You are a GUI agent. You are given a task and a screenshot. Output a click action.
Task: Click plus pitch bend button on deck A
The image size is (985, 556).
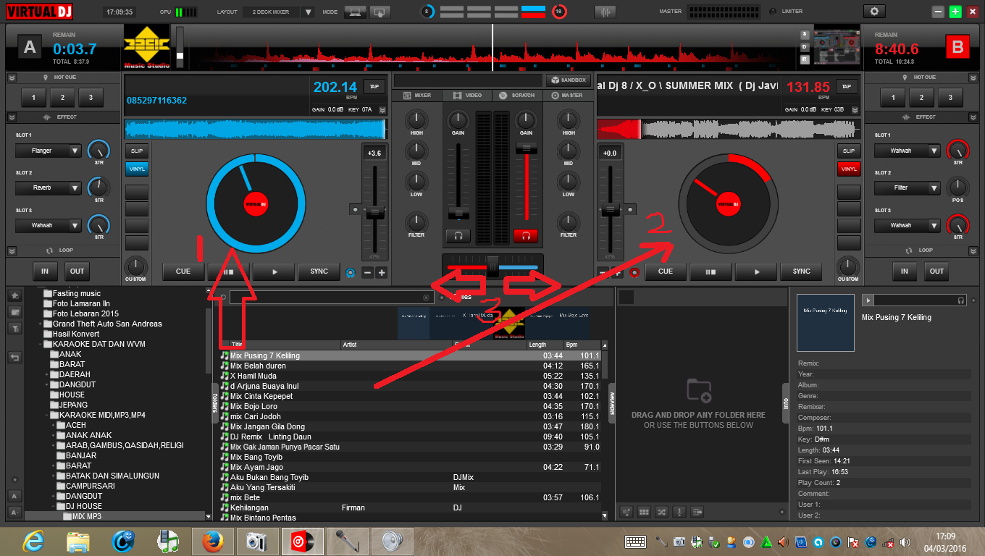click(x=382, y=273)
